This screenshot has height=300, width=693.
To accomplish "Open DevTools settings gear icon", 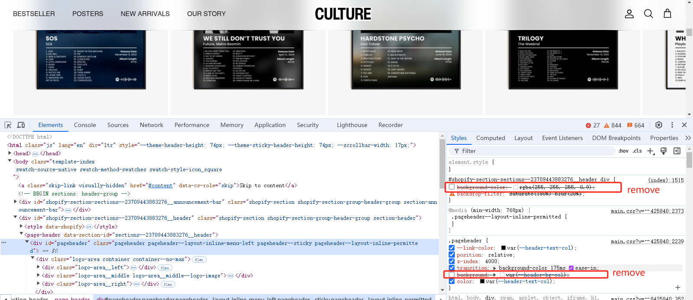I will point(659,125).
